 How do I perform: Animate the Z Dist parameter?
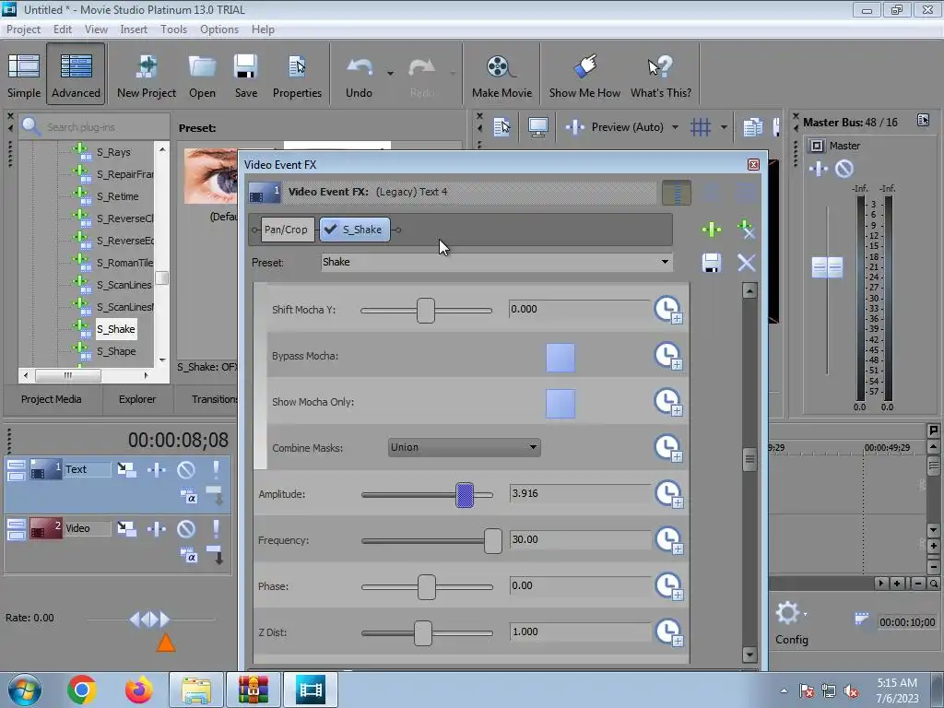[668, 632]
